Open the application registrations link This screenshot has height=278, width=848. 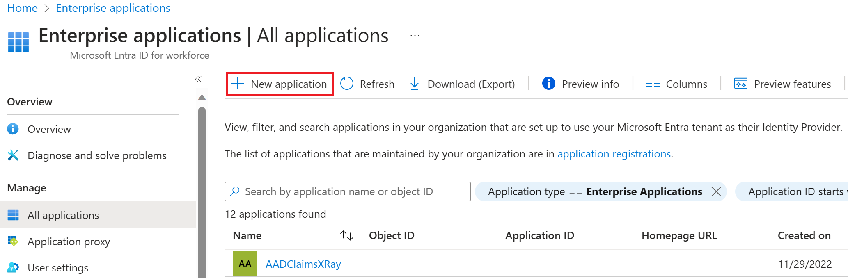coord(614,154)
